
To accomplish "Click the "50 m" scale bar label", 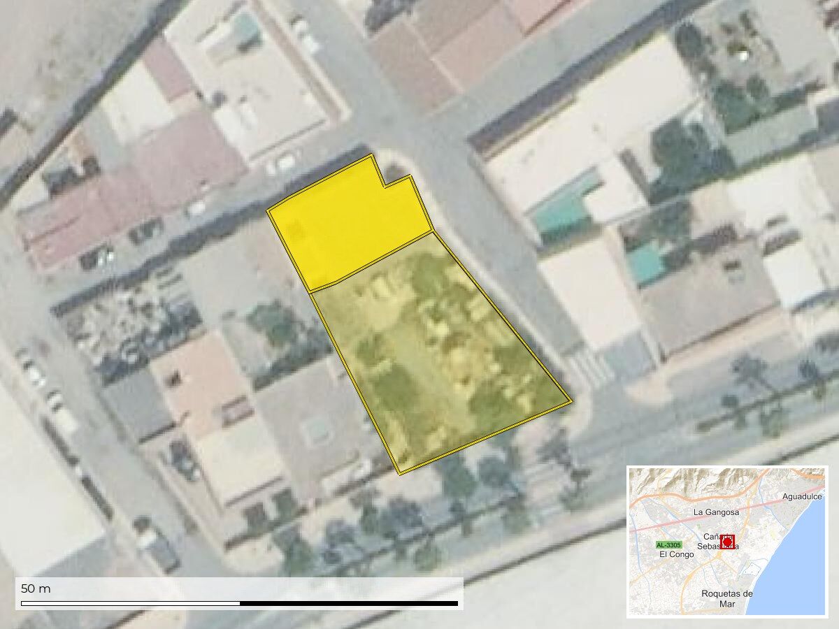I will click(x=36, y=588).
